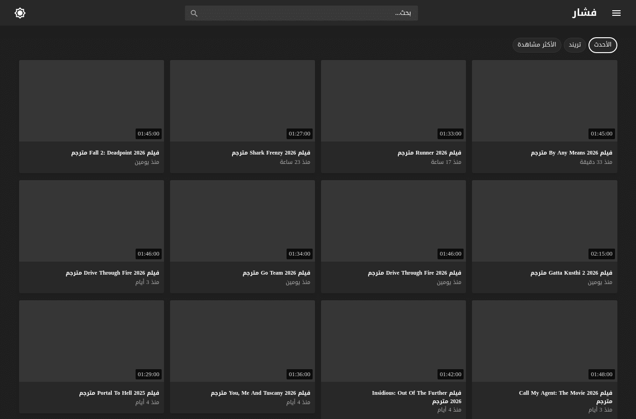The width and height of the screenshot is (636, 419).
Task: Toggle the light/dark theme icon
Action: tap(20, 13)
